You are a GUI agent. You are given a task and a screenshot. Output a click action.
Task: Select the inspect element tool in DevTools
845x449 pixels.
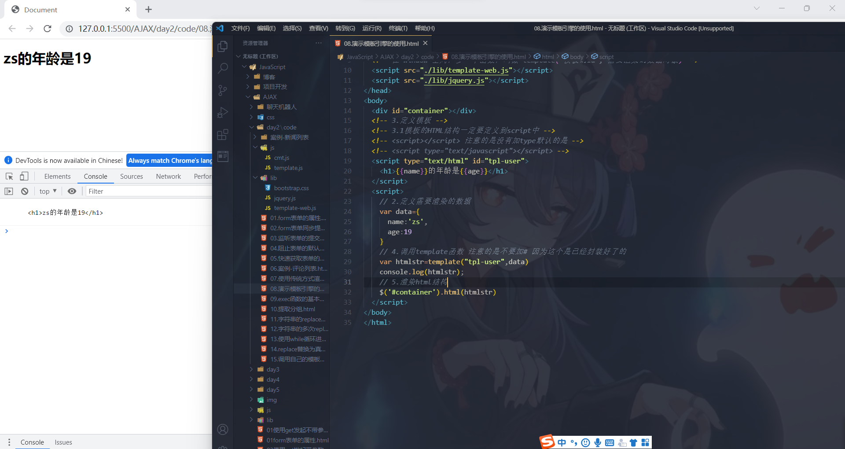[x=9, y=176]
